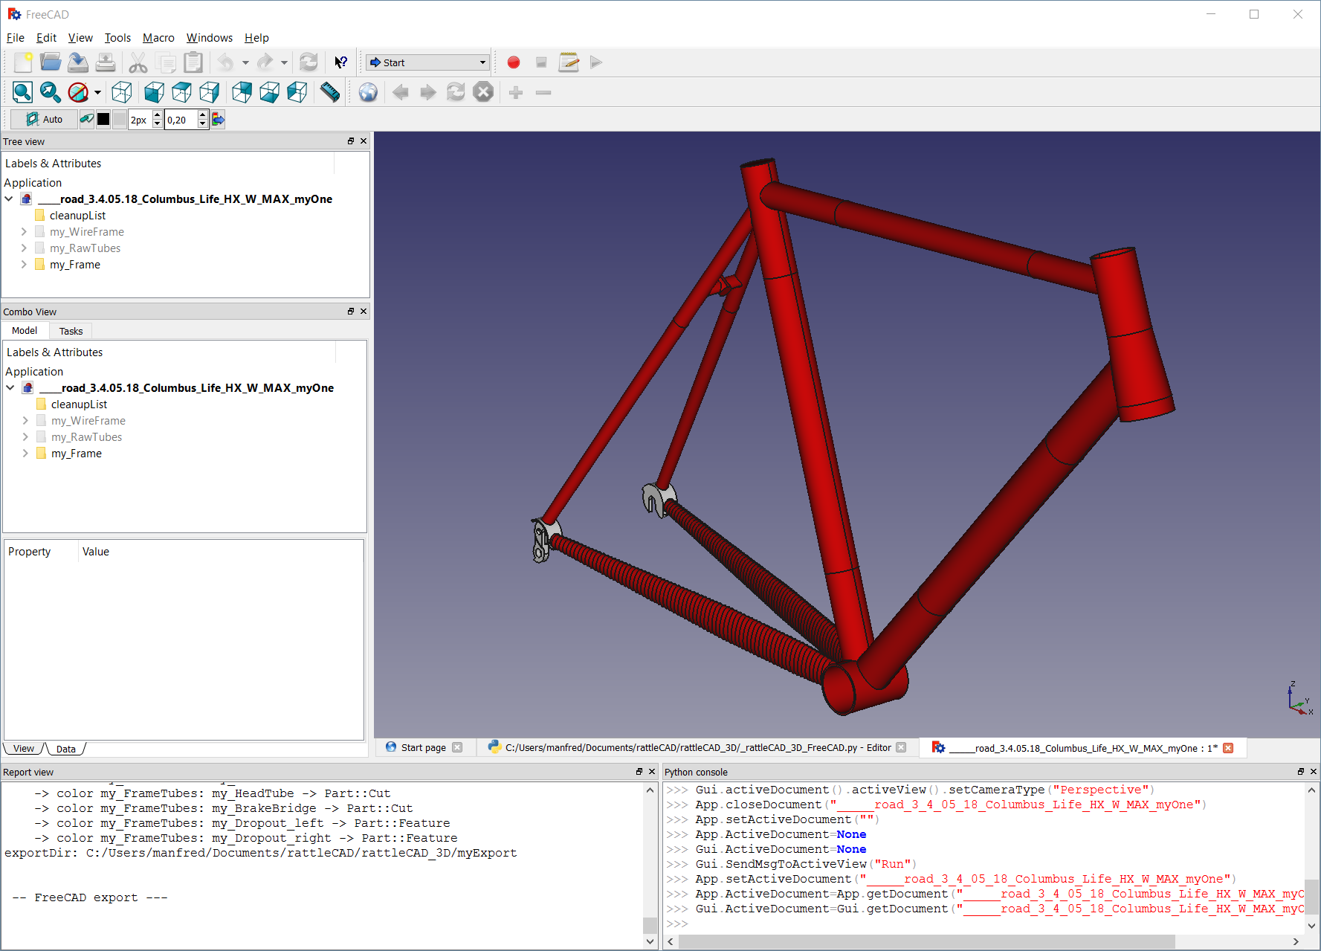1321x951 pixels.
Task: Start macro recording with red dot
Action: coord(514,62)
